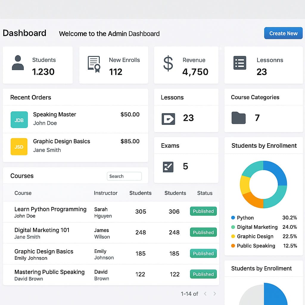Click the Digital Marketing green legend dot
Image resolution: width=305 pixels, height=305 pixels.
point(233,227)
